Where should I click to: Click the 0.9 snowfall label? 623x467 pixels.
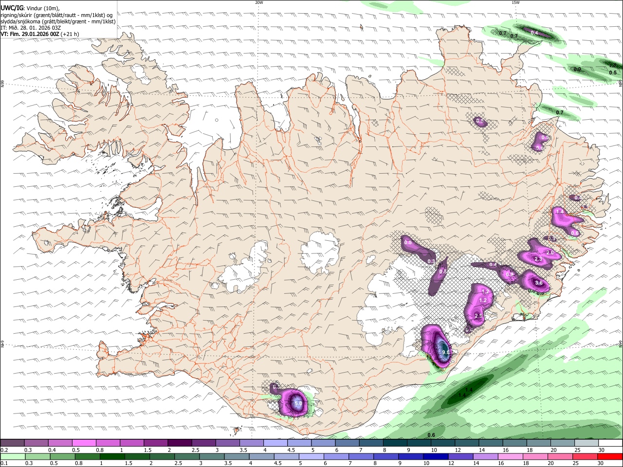tap(510, 274)
